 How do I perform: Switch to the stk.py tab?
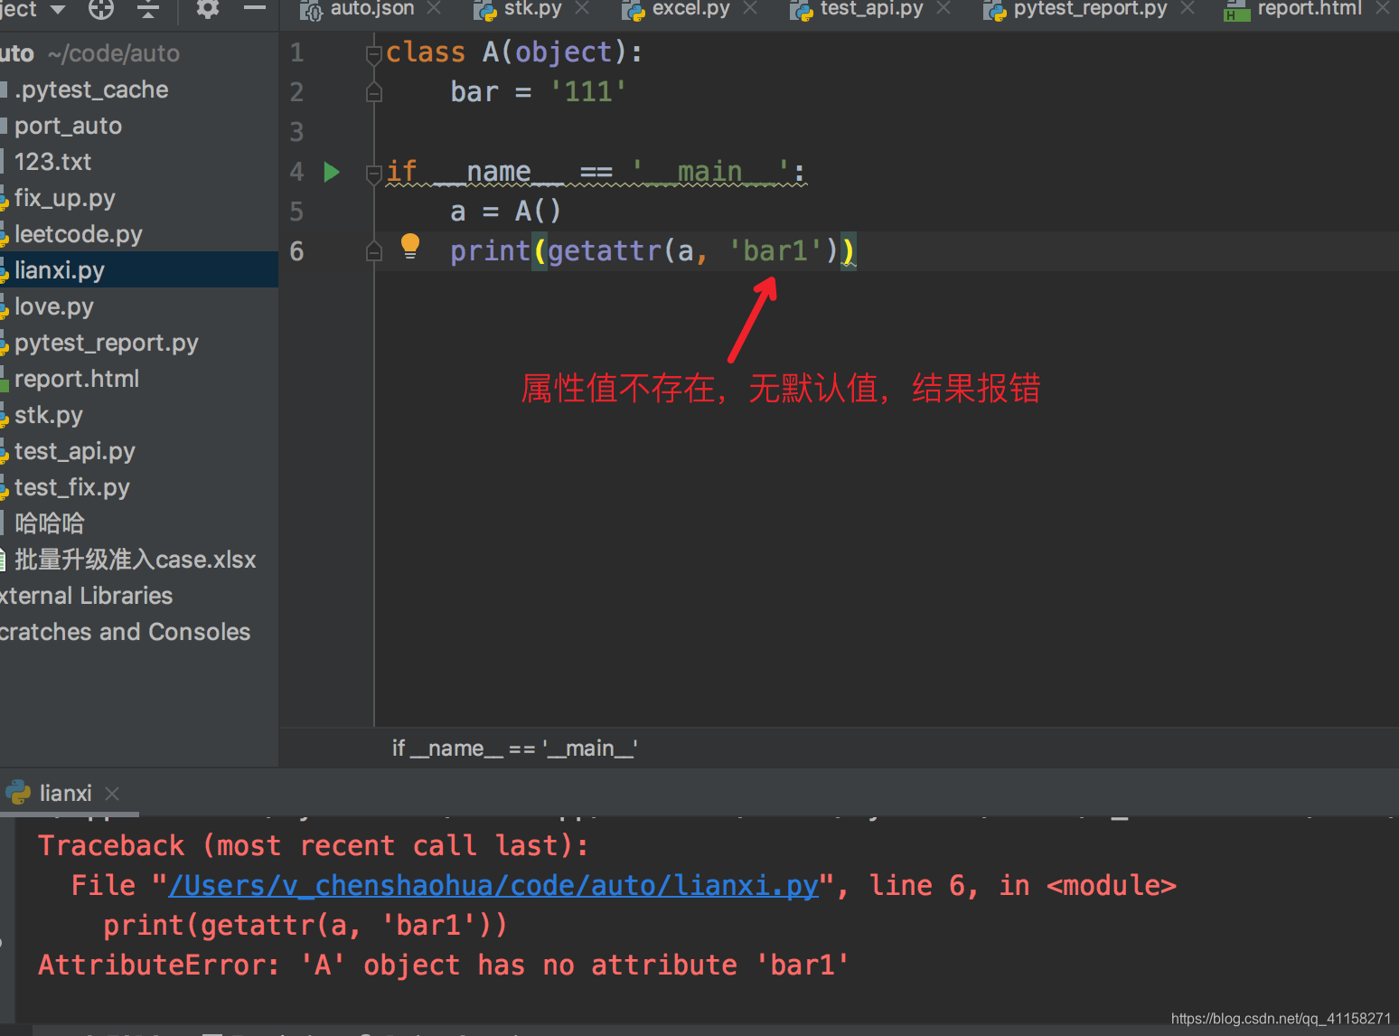coord(532,9)
